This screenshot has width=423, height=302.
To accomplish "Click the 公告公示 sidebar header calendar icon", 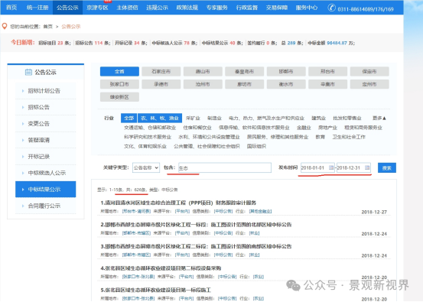I will (28, 72).
